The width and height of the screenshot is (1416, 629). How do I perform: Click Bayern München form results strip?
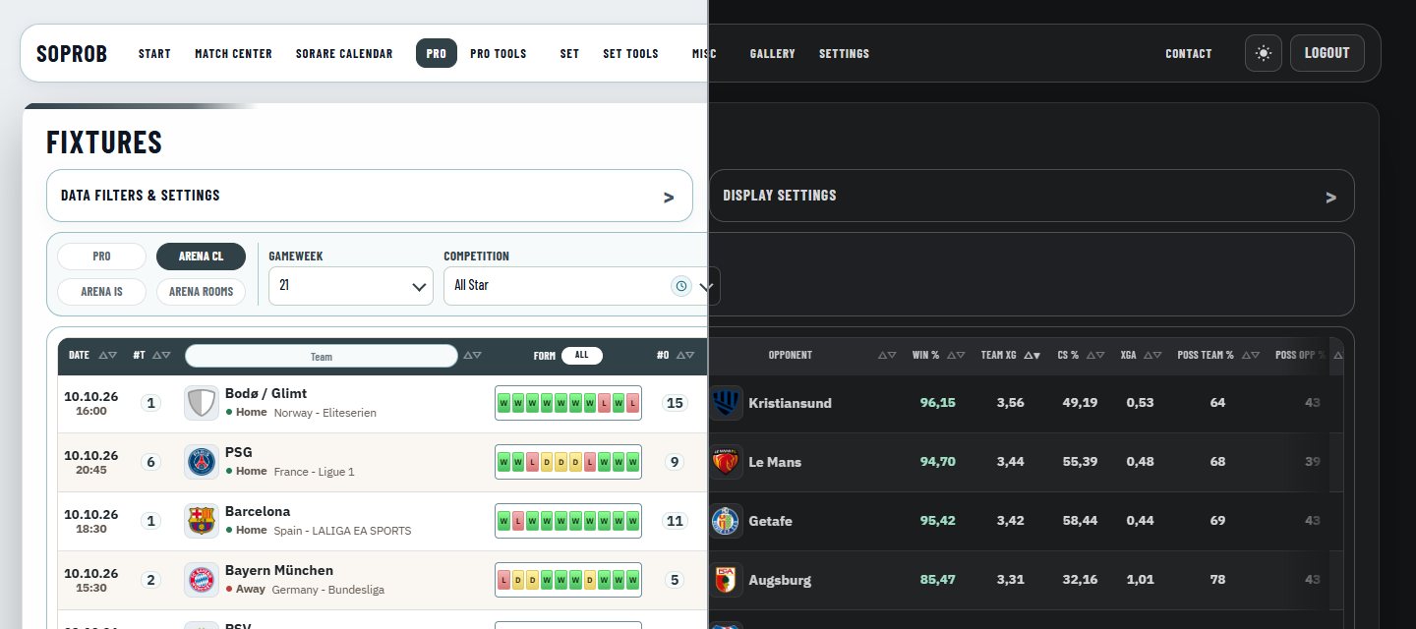point(568,580)
